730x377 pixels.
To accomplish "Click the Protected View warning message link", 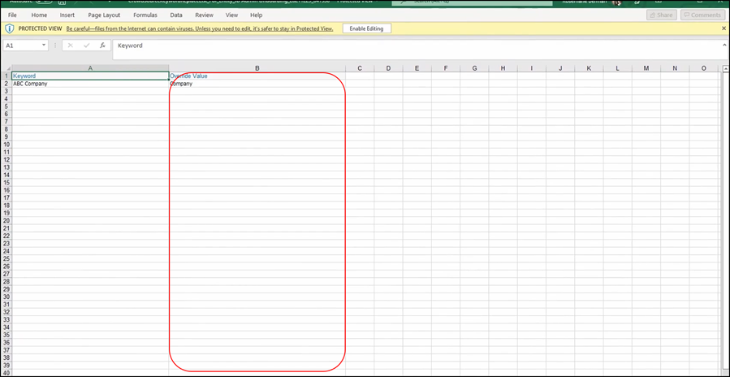I will [x=200, y=28].
